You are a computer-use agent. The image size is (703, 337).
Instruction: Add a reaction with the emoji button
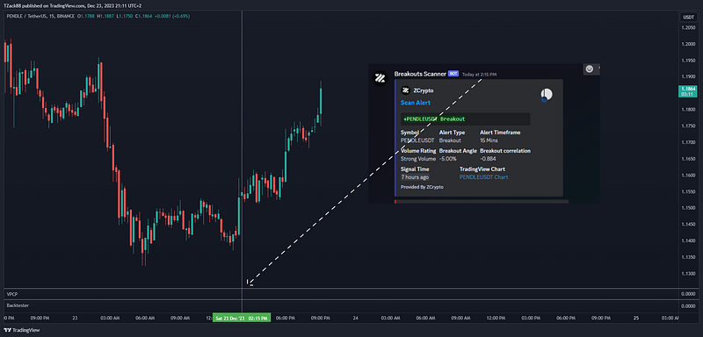pyautogui.click(x=590, y=69)
